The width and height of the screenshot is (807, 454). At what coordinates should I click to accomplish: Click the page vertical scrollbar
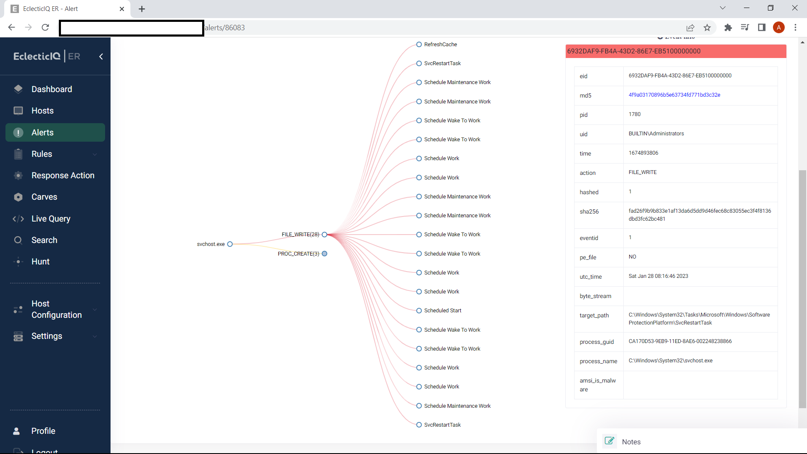coord(802,288)
